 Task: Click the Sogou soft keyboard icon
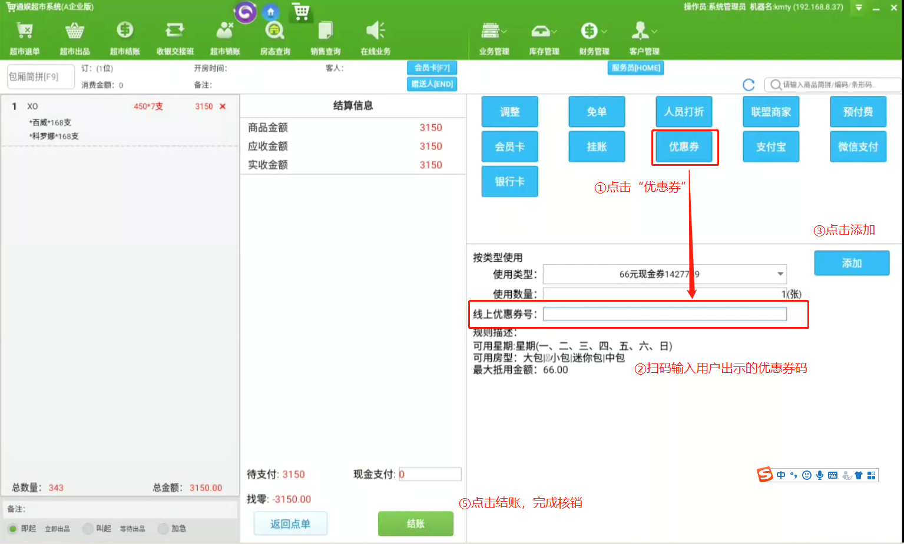pyautogui.click(x=833, y=475)
